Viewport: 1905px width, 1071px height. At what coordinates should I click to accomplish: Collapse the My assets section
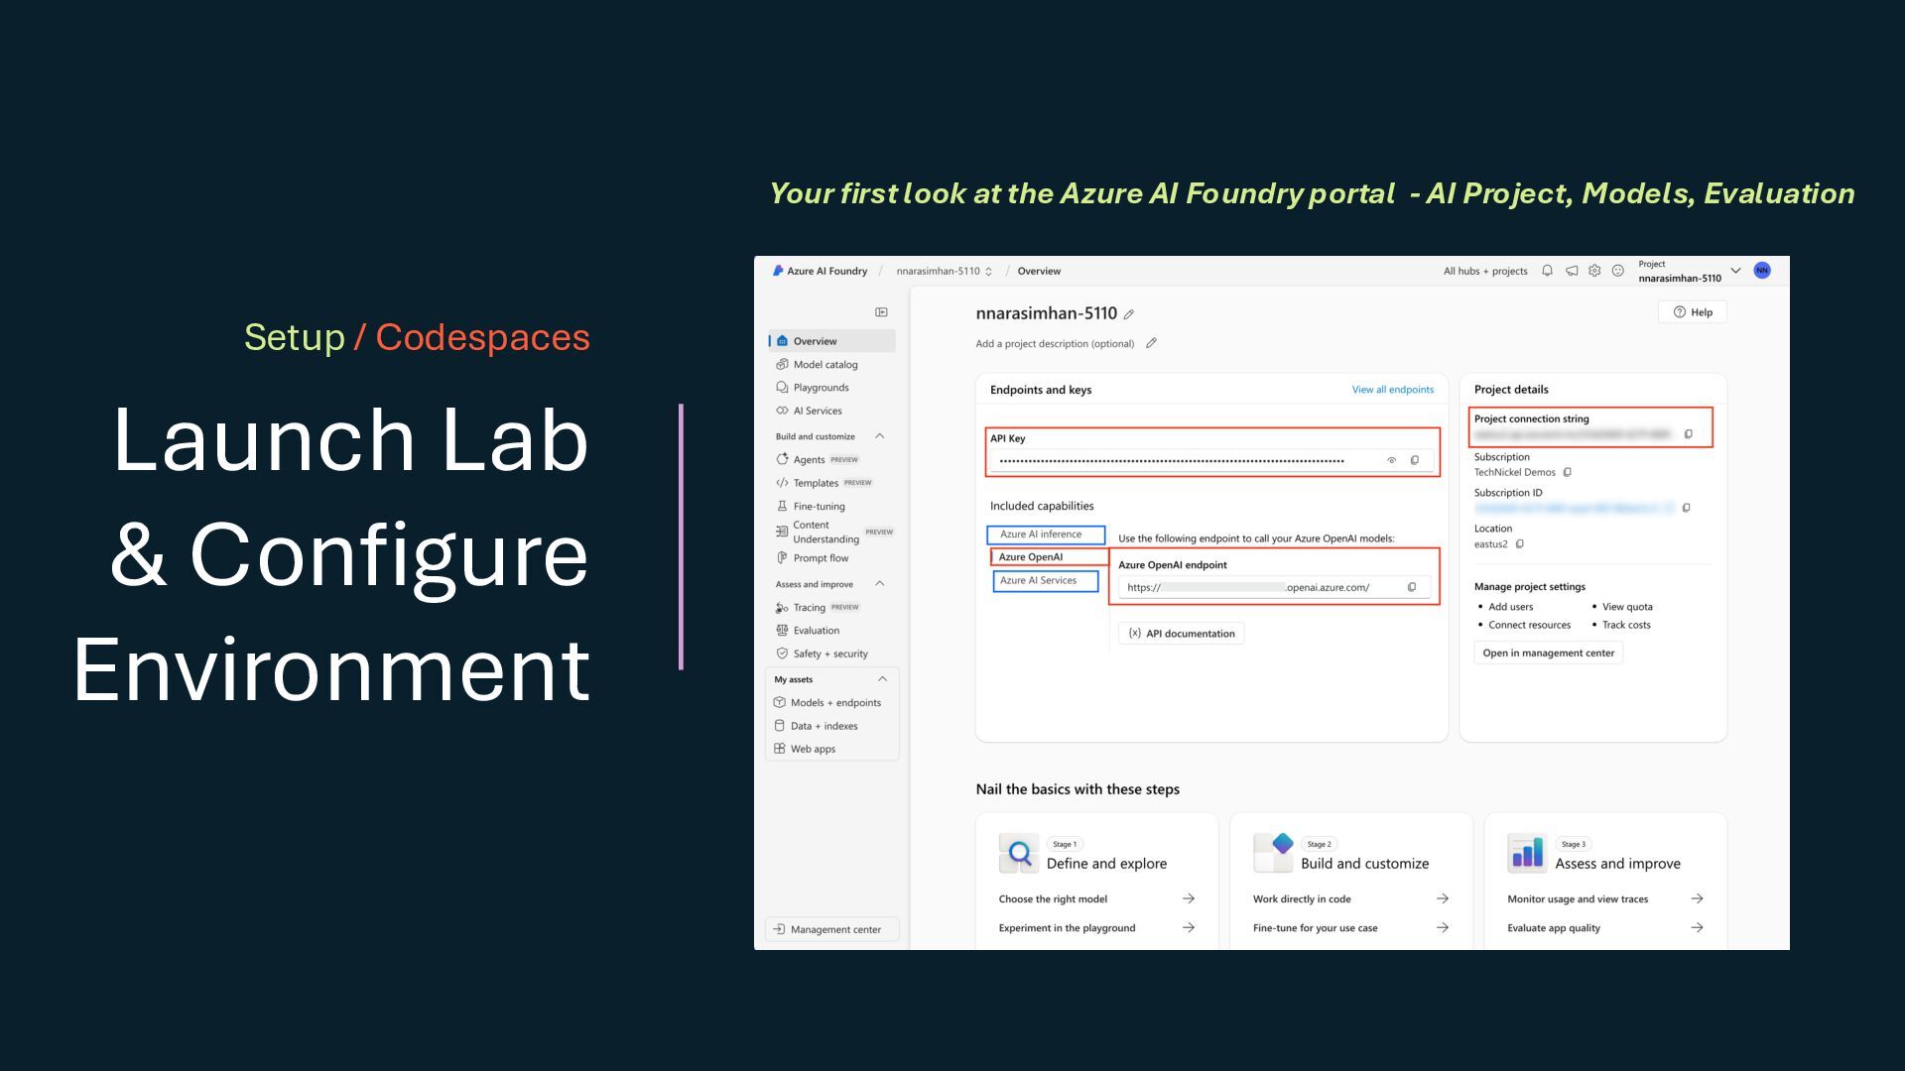click(x=882, y=679)
